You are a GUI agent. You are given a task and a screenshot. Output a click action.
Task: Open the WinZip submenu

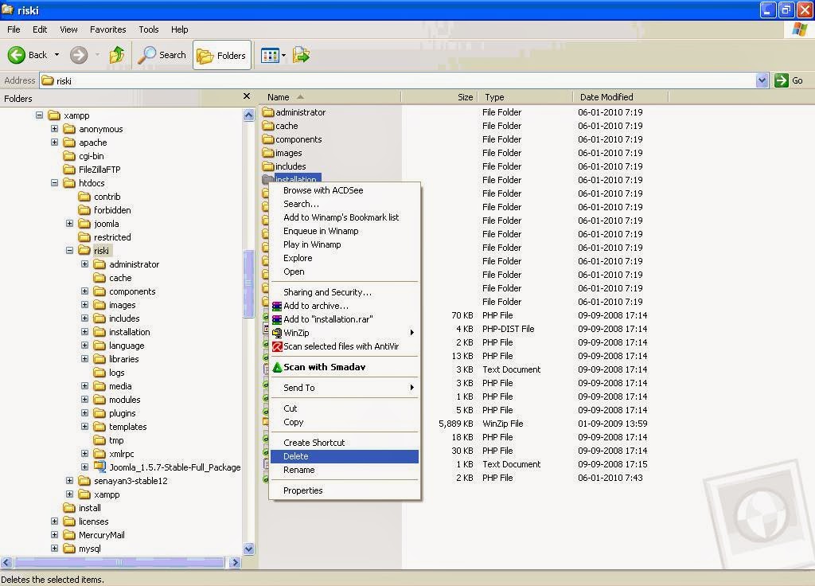345,333
